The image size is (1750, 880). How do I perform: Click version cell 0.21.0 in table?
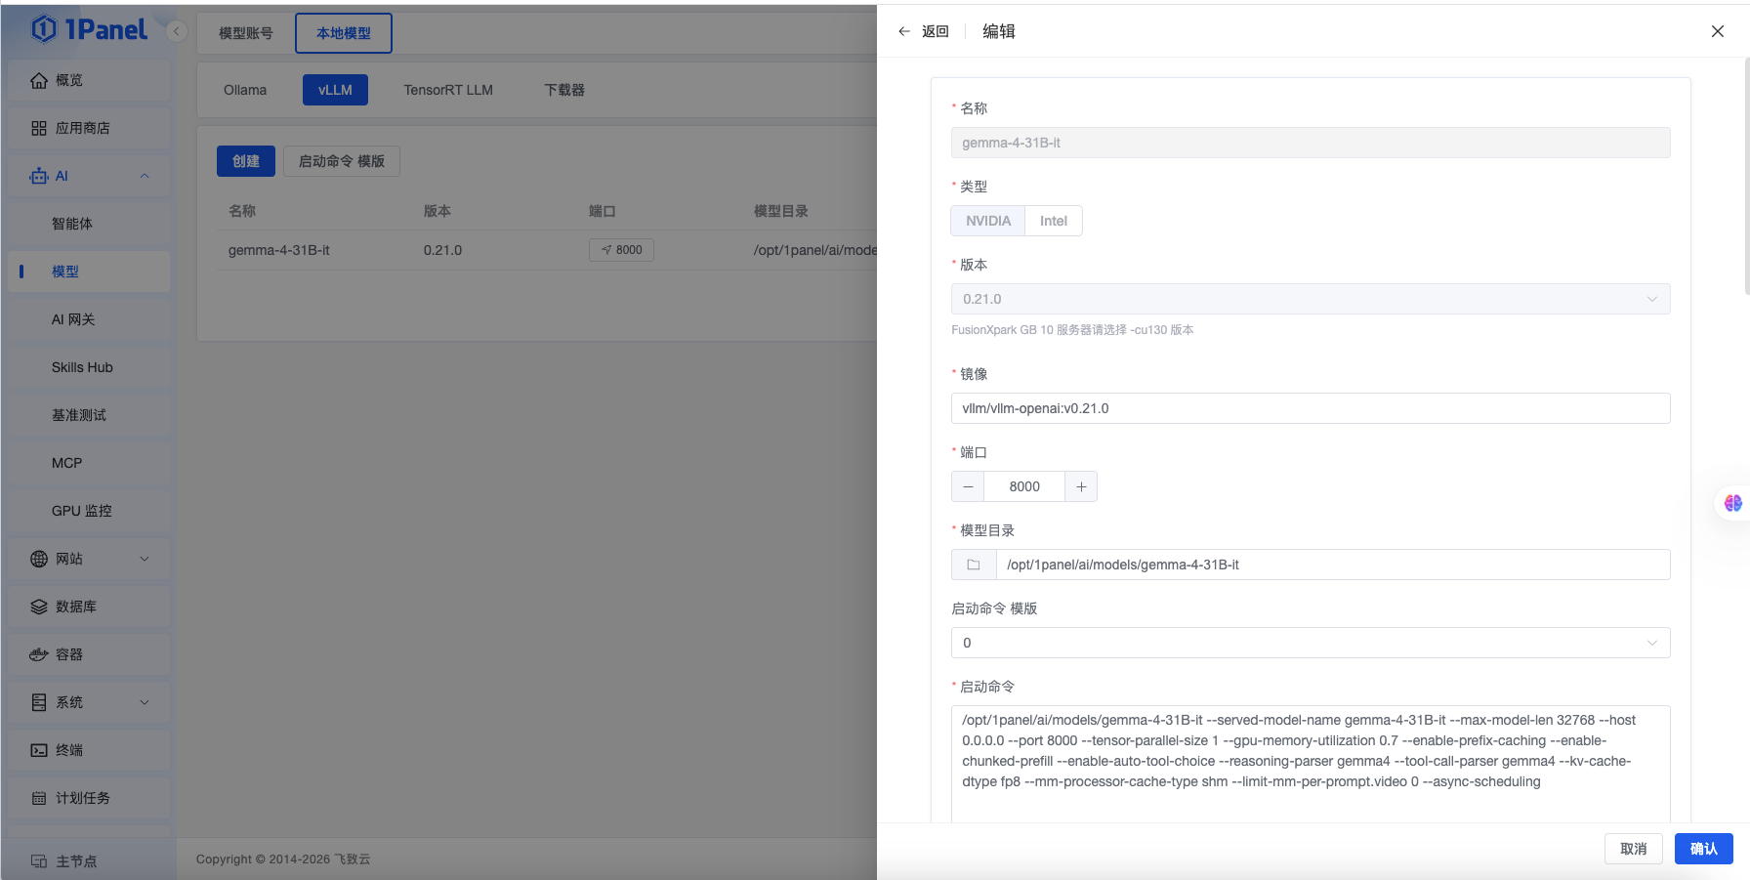coord(442,250)
